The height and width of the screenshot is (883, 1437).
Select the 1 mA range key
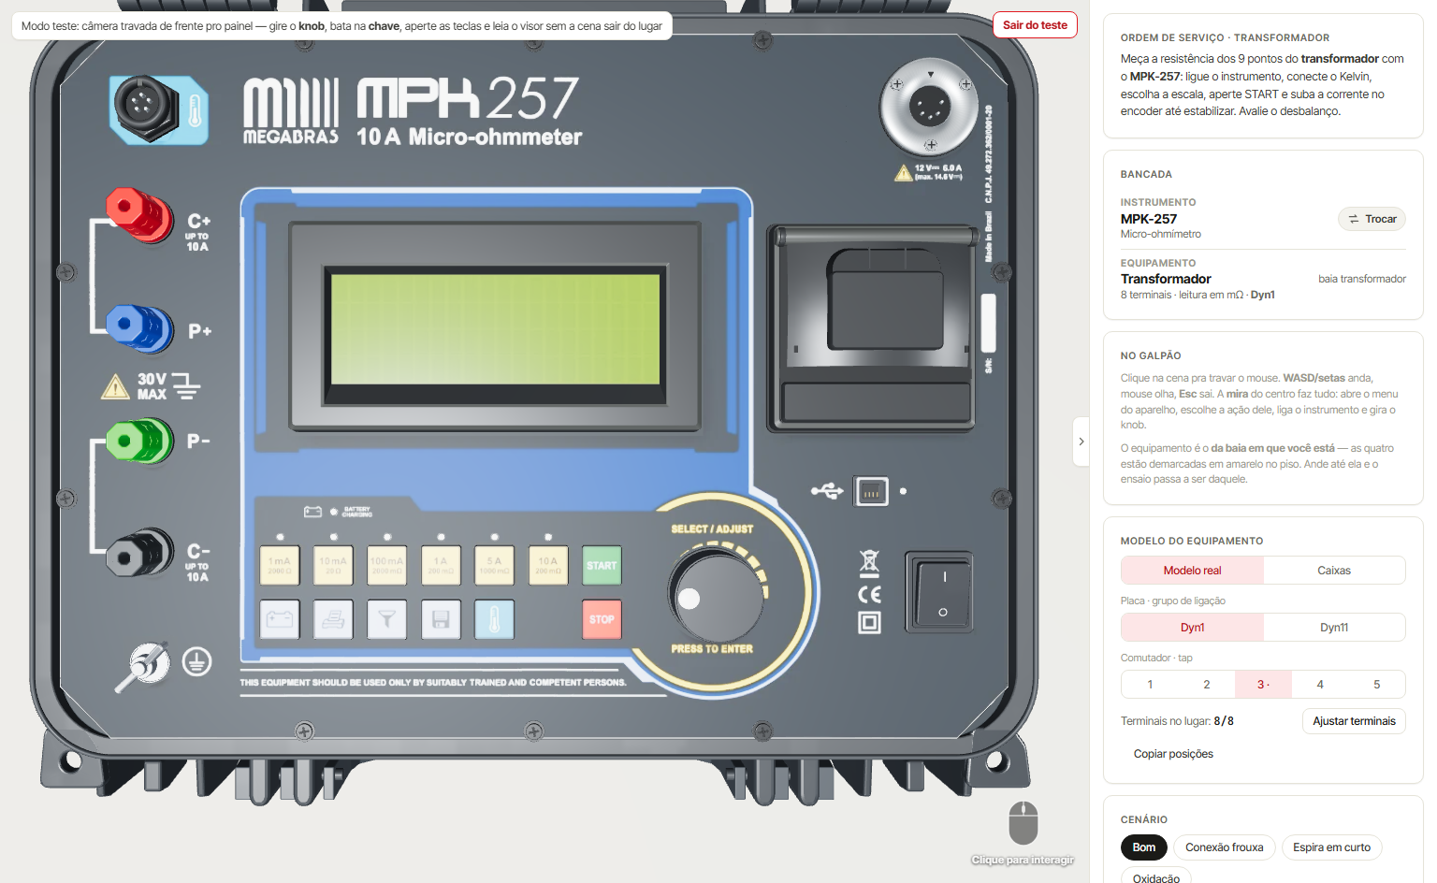coord(280,565)
